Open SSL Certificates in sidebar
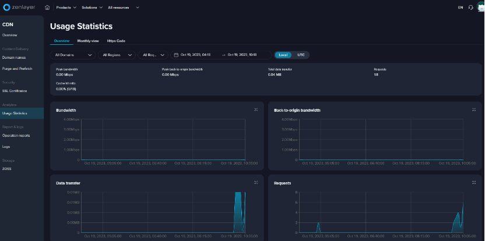 [x=14, y=91]
